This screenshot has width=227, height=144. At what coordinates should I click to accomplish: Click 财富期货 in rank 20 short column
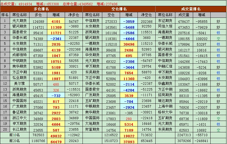[92, 129]
